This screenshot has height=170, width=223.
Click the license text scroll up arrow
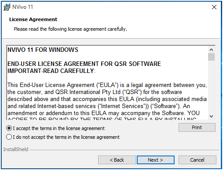click(x=211, y=50)
